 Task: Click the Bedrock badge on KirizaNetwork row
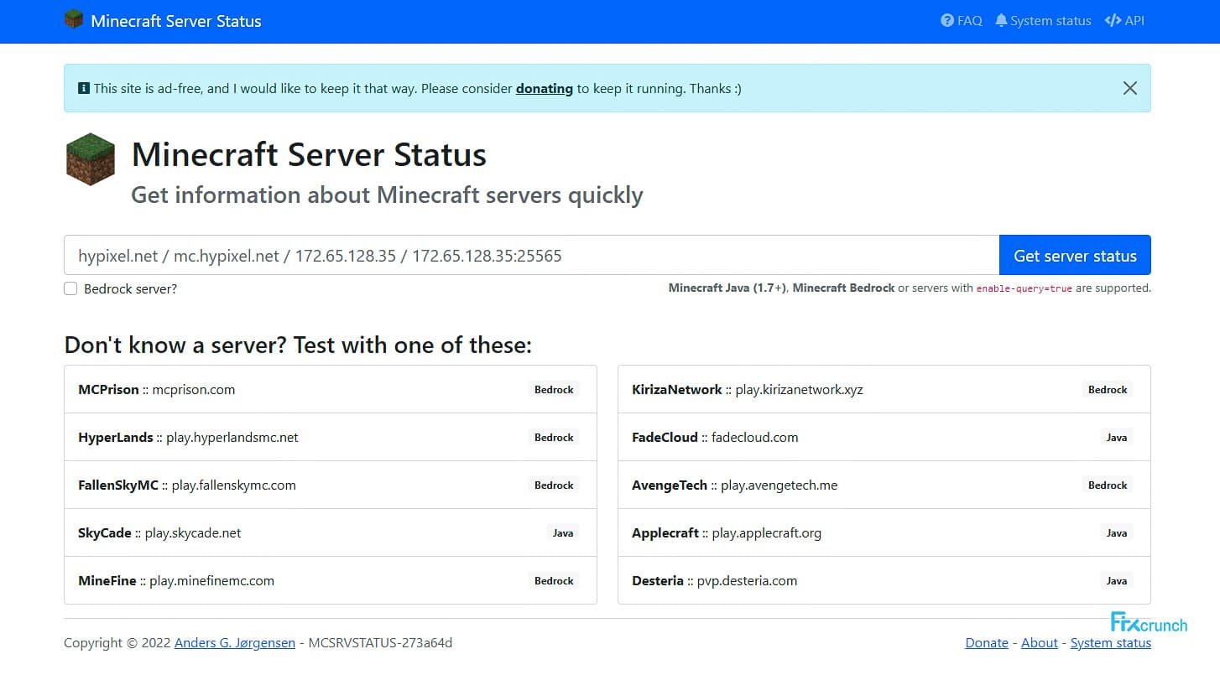(1108, 390)
